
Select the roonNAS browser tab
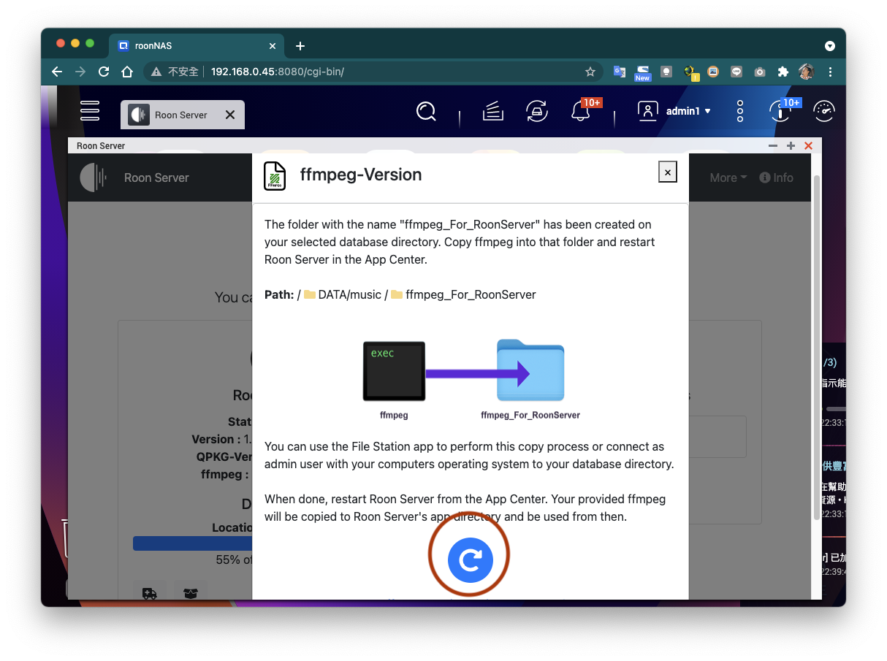pyautogui.click(x=196, y=46)
